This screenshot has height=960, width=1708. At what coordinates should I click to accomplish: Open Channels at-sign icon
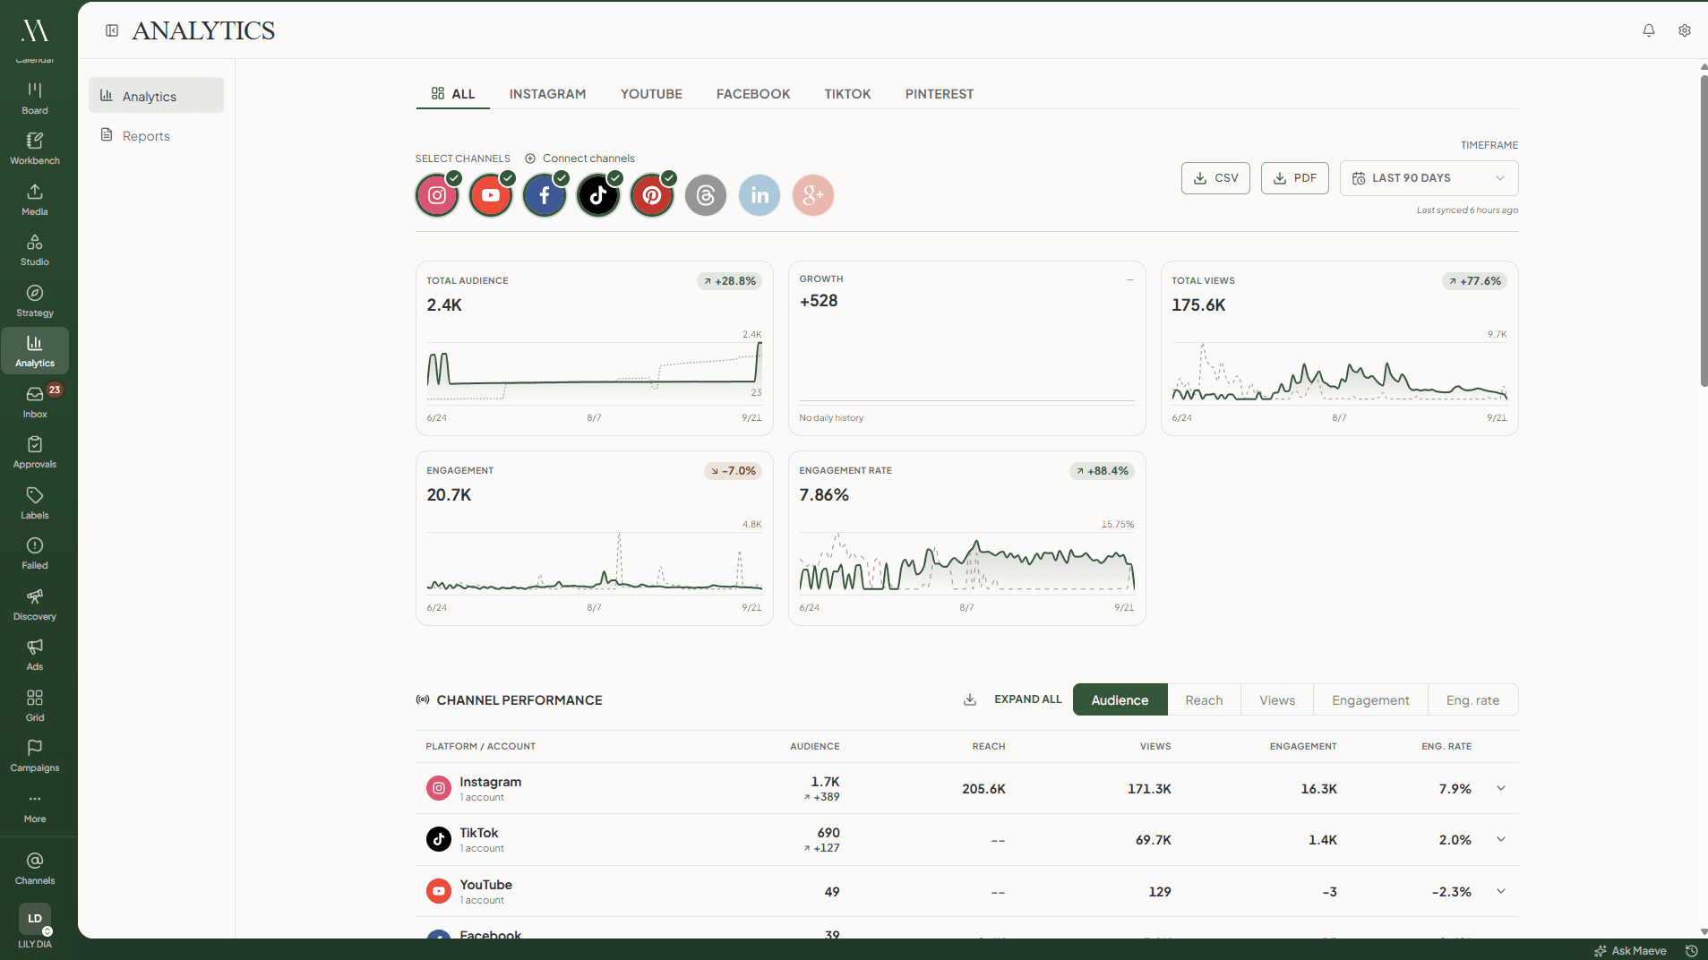(x=35, y=869)
